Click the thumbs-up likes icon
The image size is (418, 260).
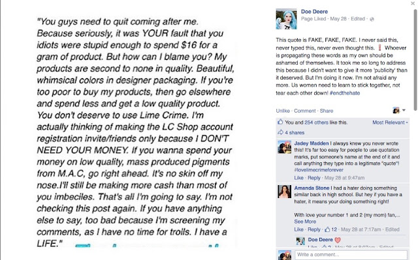(x=280, y=122)
